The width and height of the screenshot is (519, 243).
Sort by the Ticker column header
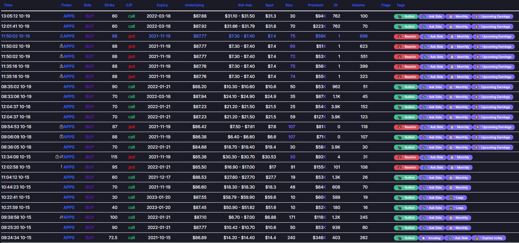(66, 5)
